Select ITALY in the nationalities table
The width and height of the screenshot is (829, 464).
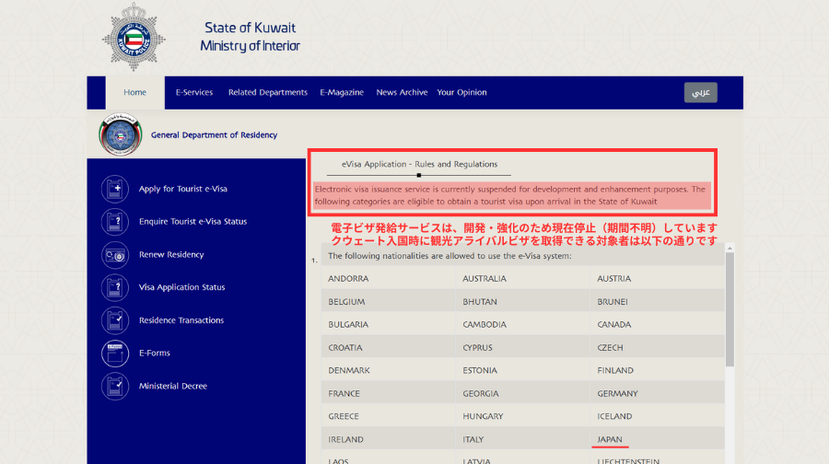coord(473,439)
